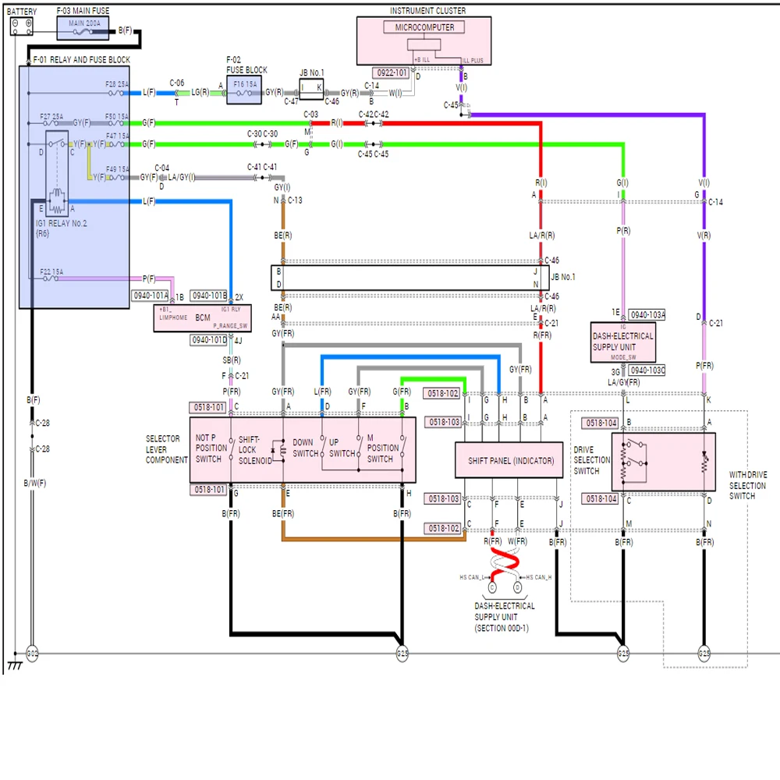780x780 pixels.
Task: Click the M Position Switch contact
Action: [403, 446]
